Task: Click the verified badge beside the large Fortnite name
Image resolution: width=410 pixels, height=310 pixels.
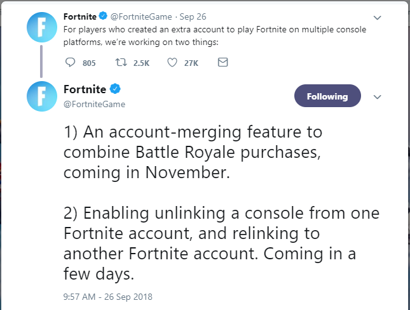Action: (115, 89)
